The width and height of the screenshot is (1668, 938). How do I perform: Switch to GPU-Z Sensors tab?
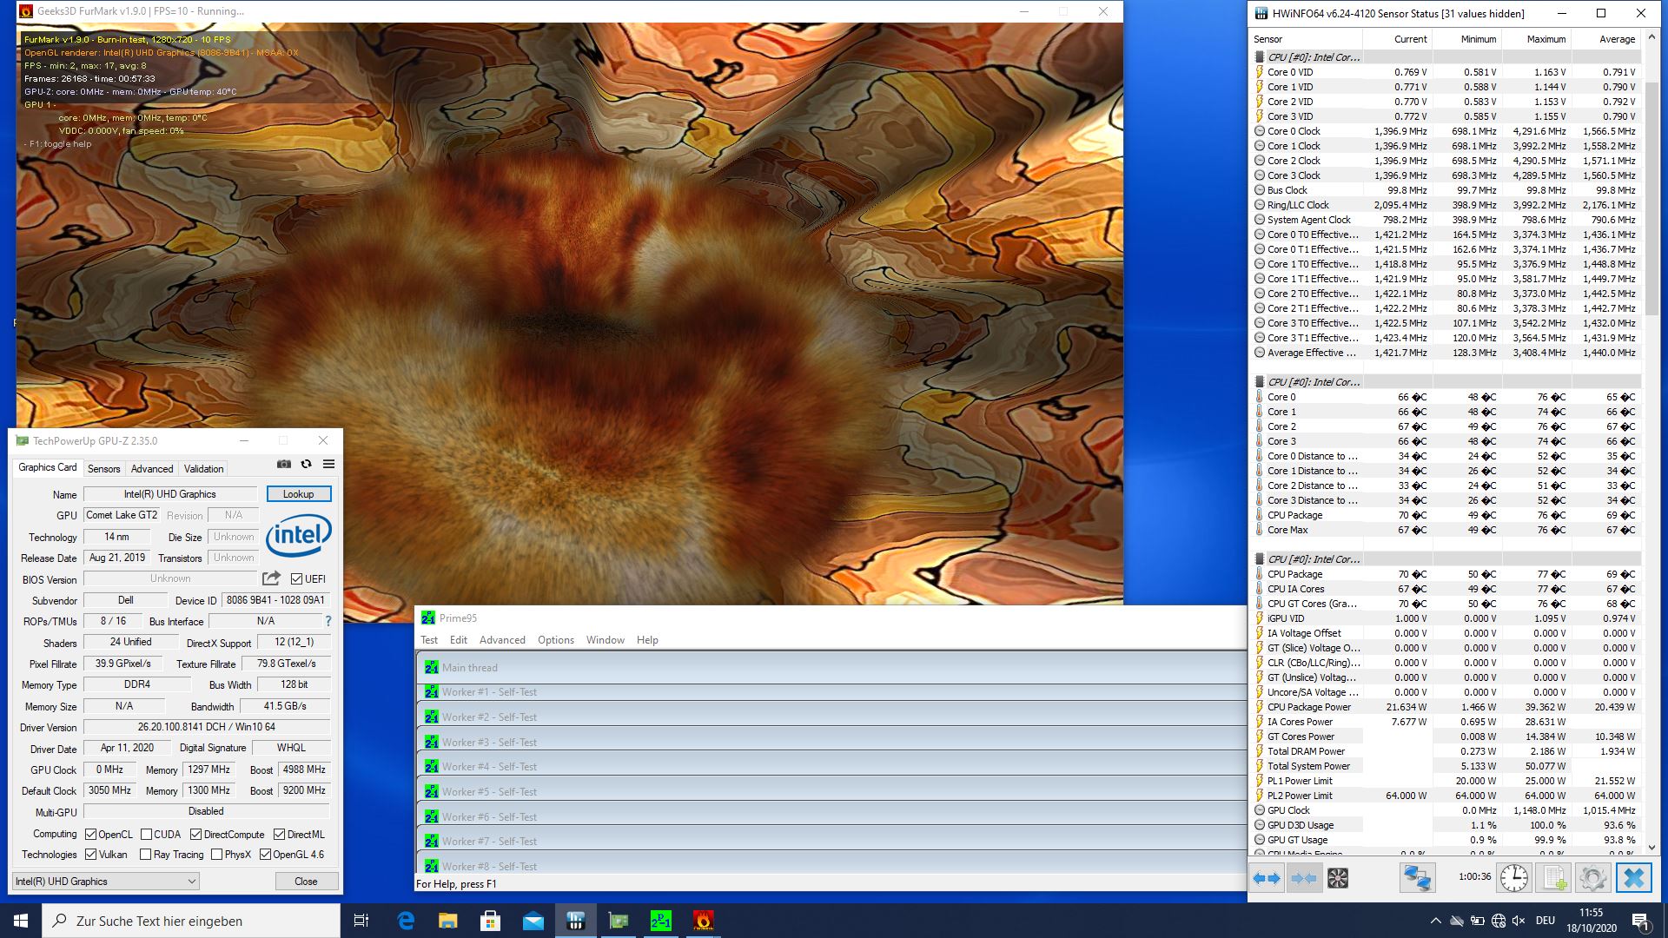(103, 468)
